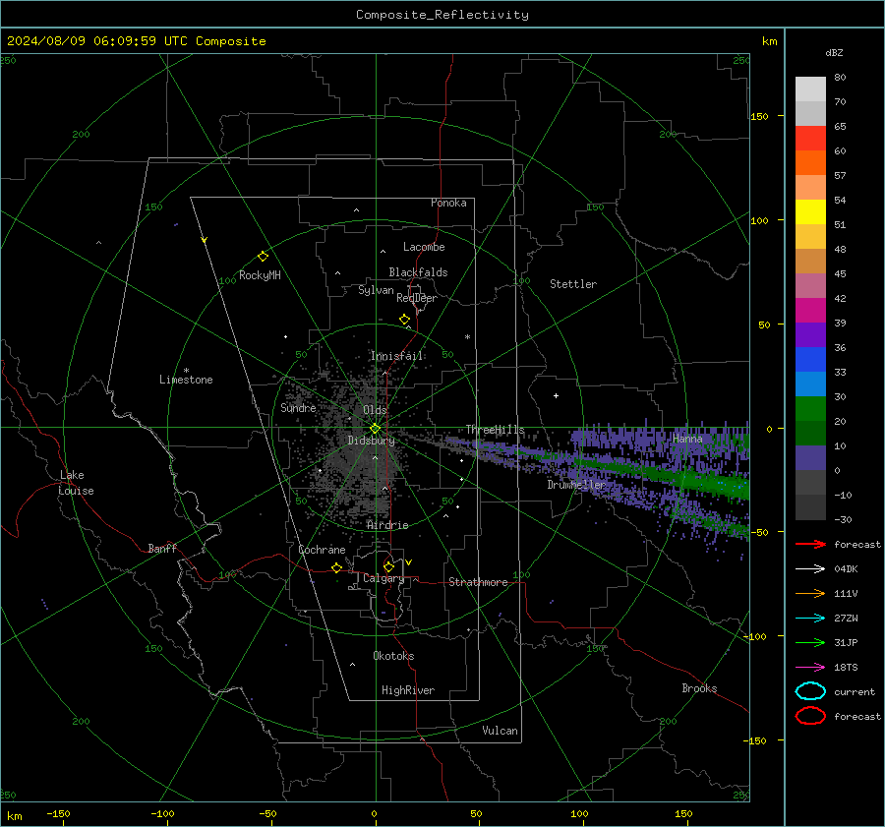The height and width of the screenshot is (827, 885).
Task: Click the Didsbury label
Action: coord(372,441)
